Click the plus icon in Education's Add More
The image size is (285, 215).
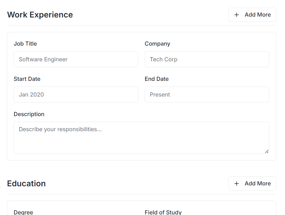(236, 183)
